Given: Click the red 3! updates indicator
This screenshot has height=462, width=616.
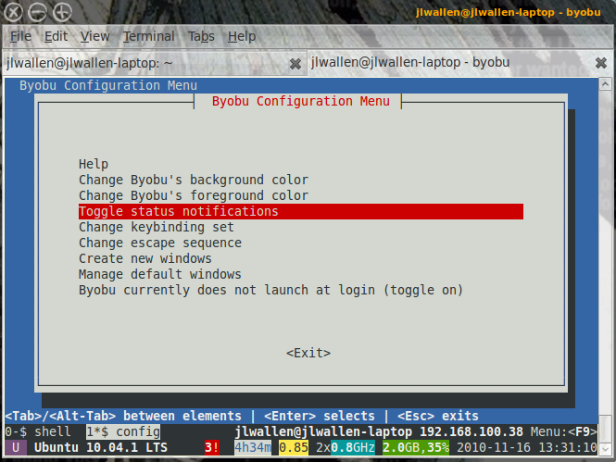Looking at the screenshot, I should point(212,448).
